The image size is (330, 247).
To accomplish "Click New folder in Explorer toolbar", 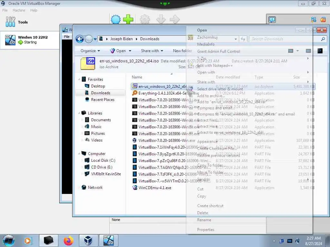I will point(182,51).
